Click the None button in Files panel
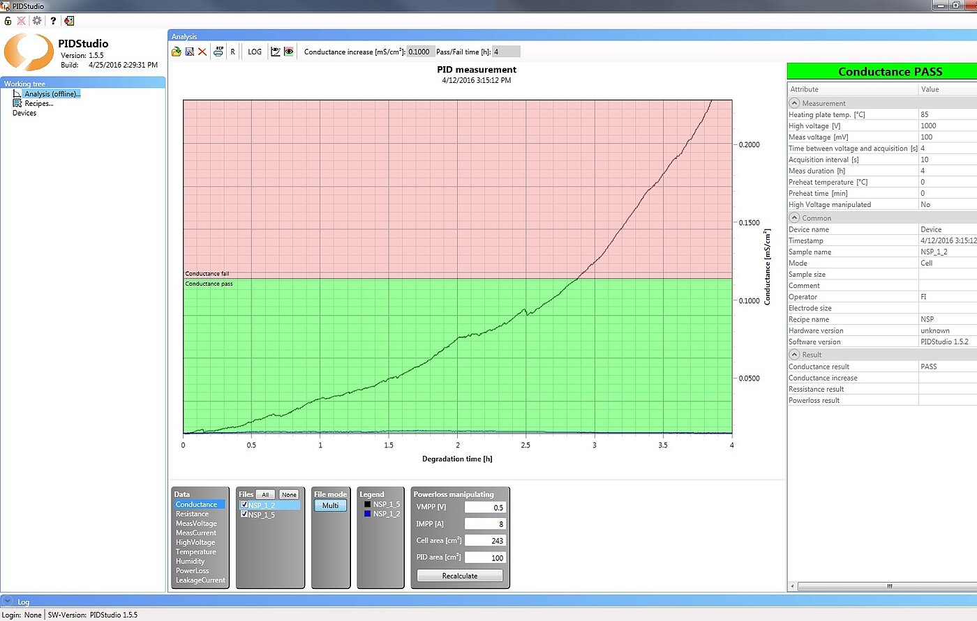977x621 pixels. point(289,494)
